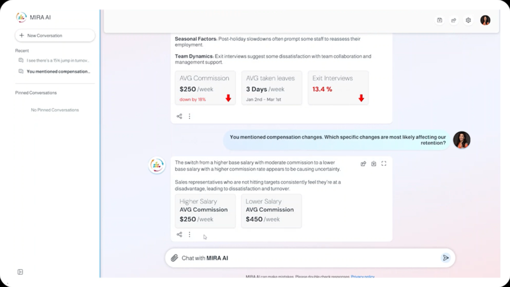Open the '15% jump in turnover' conversation
Viewport: 510px width, 287px height.
tap(57, 61)
